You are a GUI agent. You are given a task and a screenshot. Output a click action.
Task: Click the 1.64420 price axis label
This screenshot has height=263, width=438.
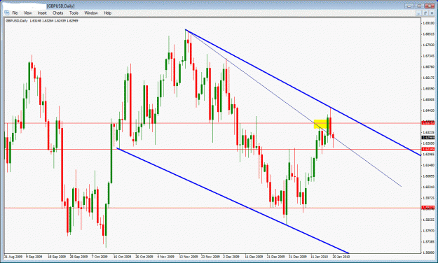(x=428, y=111)
